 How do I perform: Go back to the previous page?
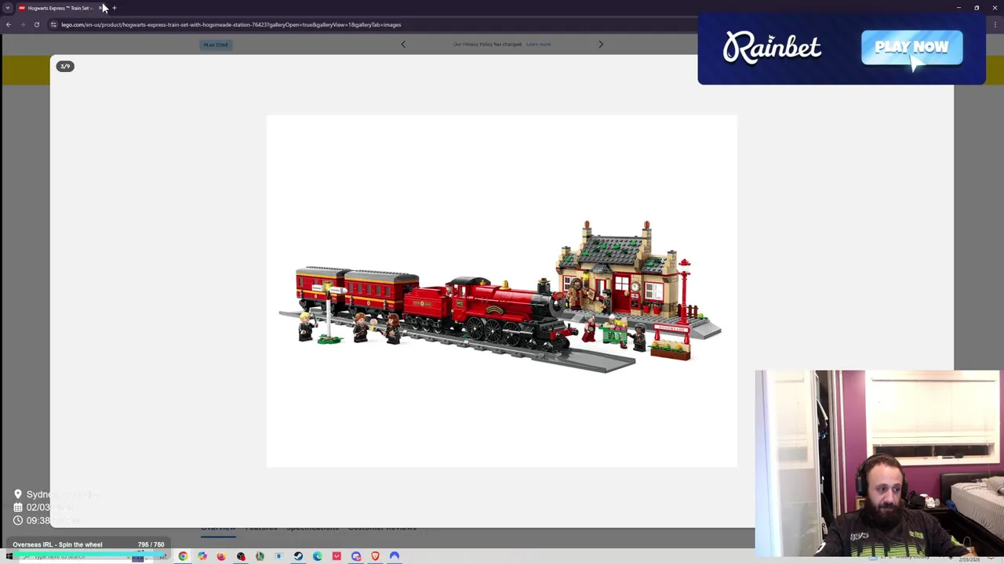[x=8, y=24]
